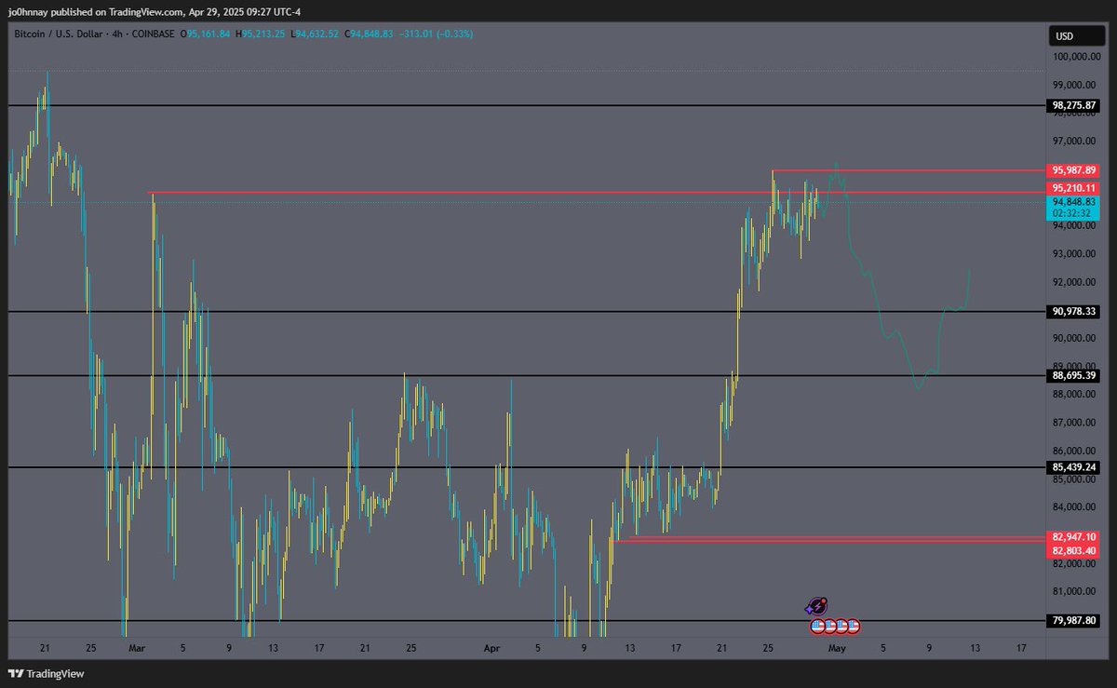
Task: Select the 85,439.24 price level label
Action: coord(1074,466)
